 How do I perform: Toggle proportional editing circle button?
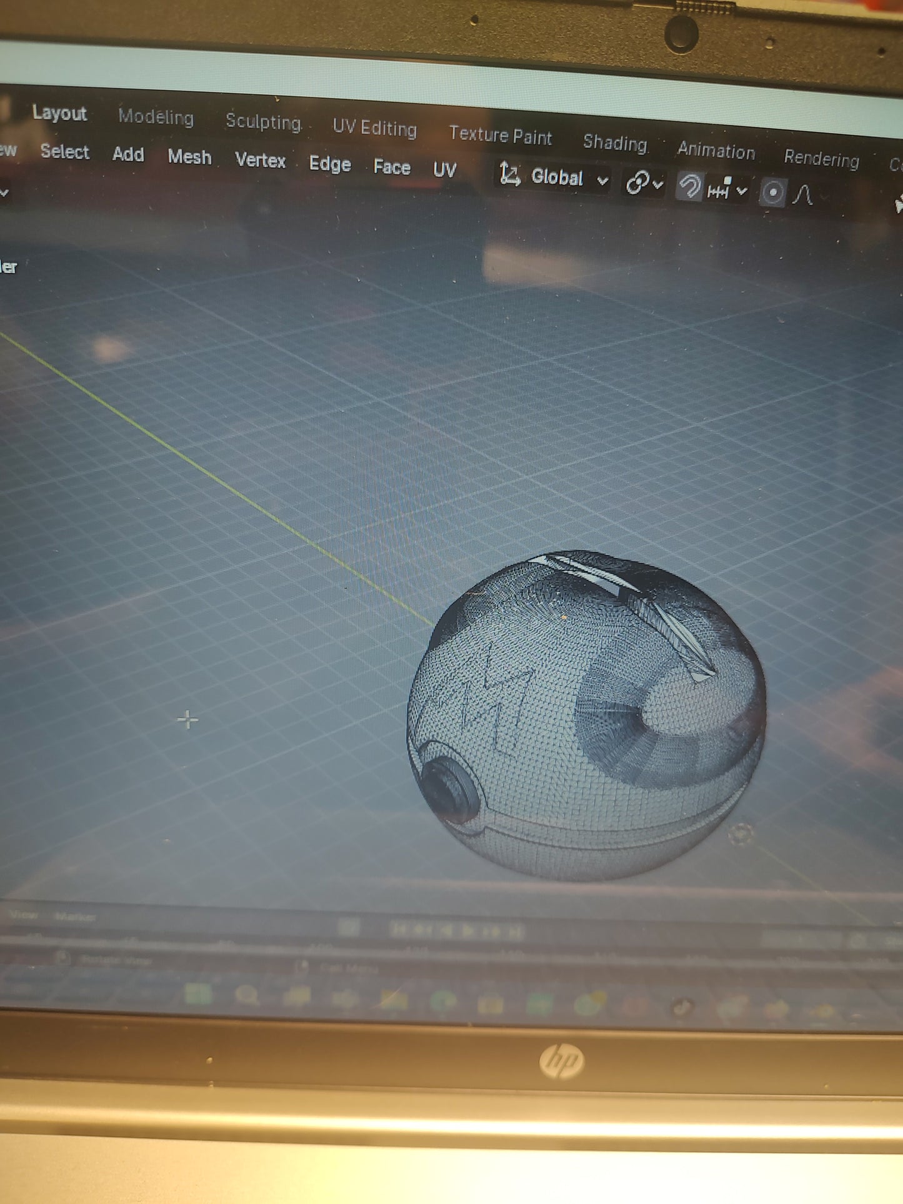pyautogui.click(x=773, y=192)
